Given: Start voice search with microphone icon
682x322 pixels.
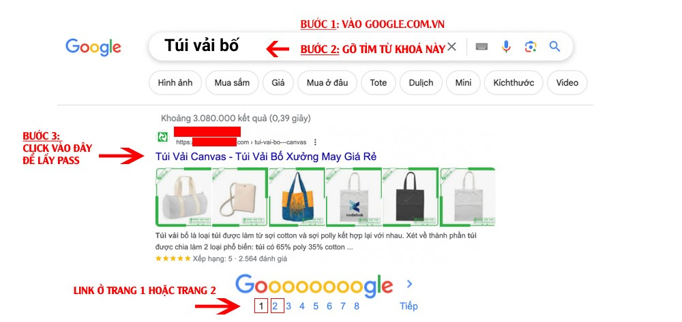Looking at the screenshot, I should [506, 46].
